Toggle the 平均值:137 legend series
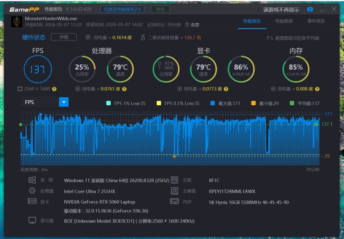The width and height of the screenshot is (344, 239). coord(305,103)
